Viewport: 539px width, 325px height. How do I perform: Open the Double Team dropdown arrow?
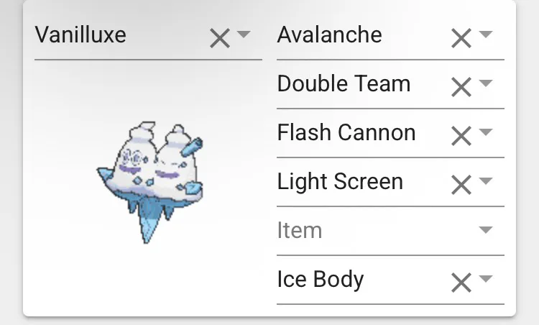(x=486, y=83)
